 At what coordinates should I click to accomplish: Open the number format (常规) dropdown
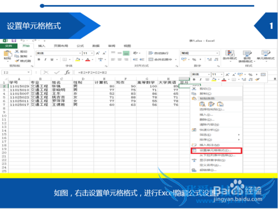tap(217, 53)
